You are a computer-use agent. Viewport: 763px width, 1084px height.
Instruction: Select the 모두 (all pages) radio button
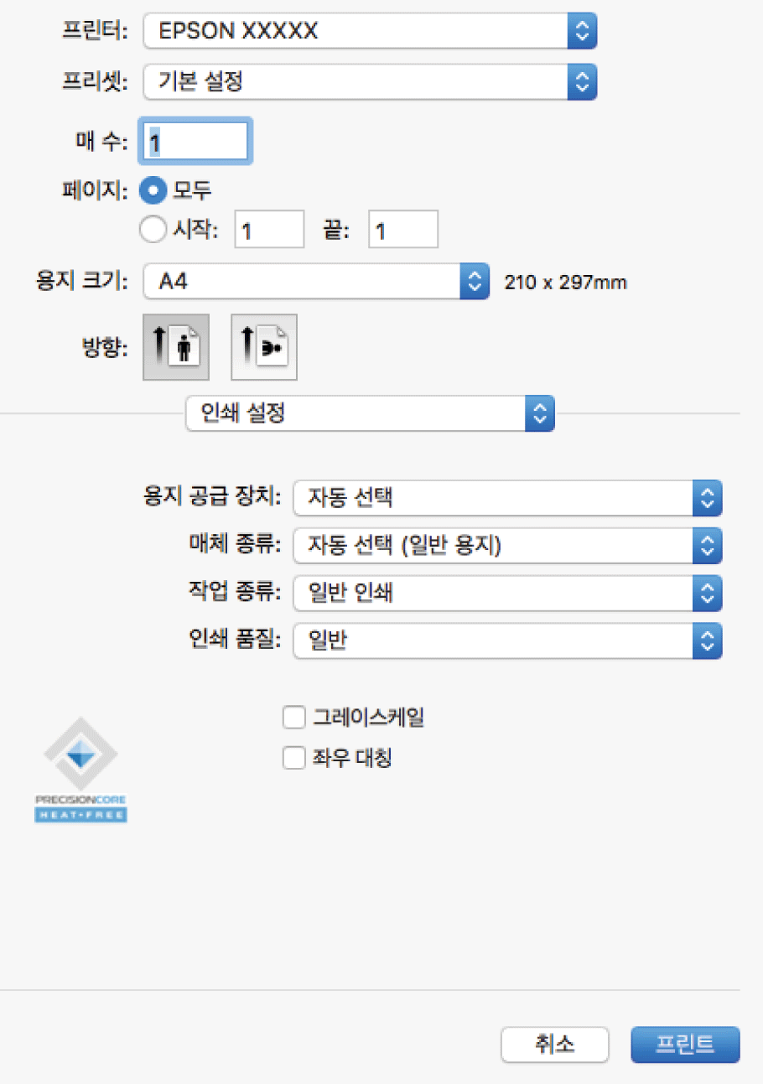(153, 190)
